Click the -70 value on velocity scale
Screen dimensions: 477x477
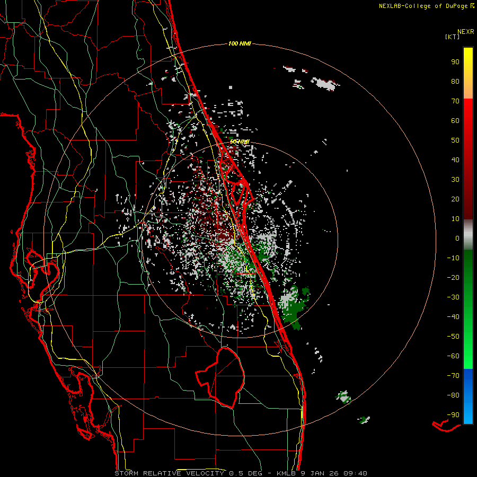coord(453,376)
